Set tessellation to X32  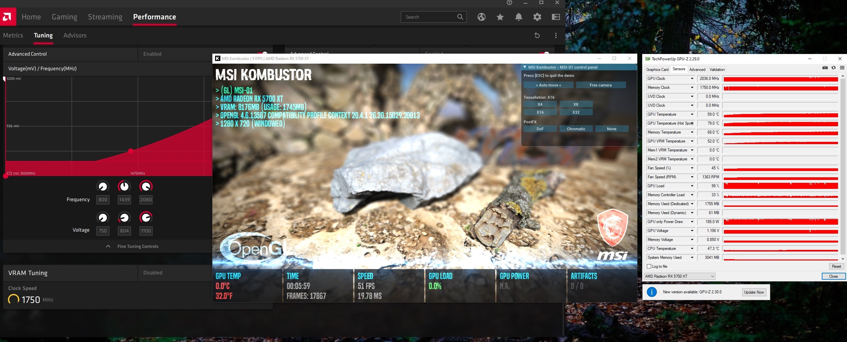576,112
